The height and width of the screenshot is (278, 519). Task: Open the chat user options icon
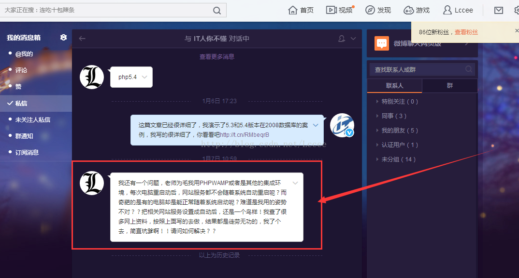point(342,39)
